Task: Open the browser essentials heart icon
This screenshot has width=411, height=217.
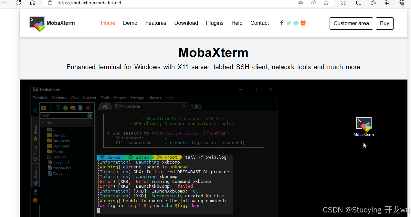Action: [402, 3]
